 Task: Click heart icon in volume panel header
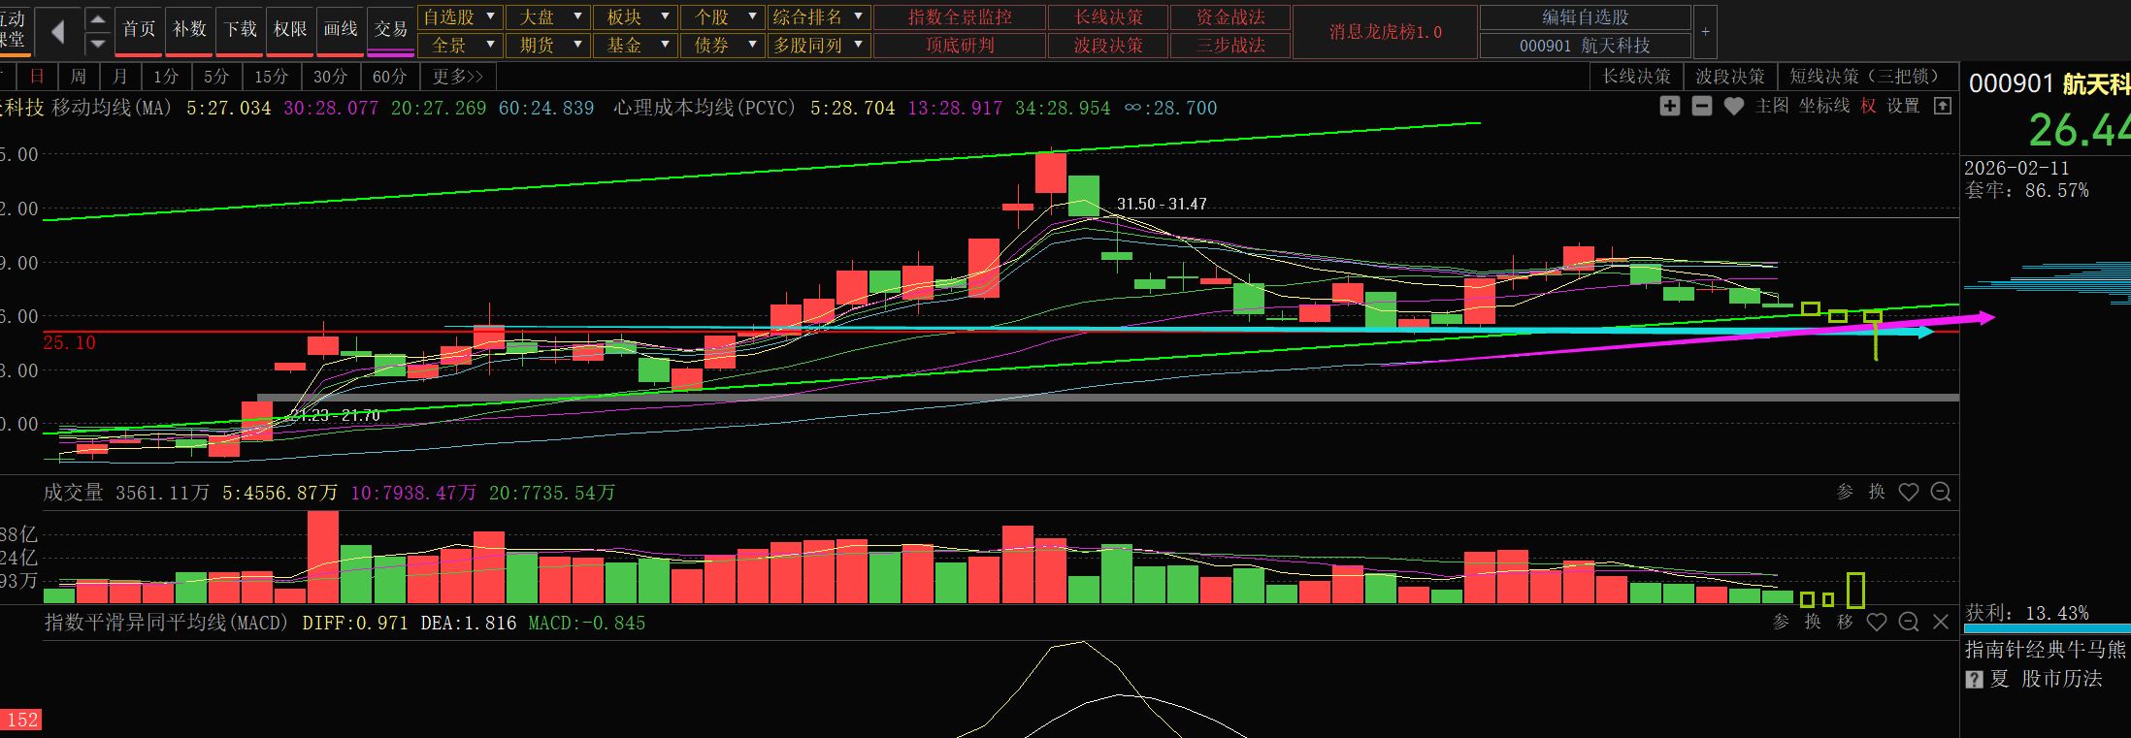click(x=1909, y=493)
